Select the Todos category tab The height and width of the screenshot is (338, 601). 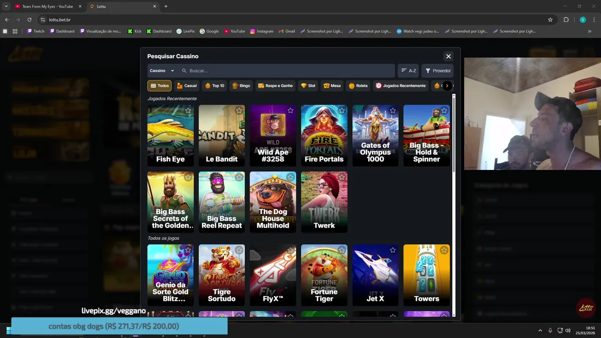(x=159, y=86)
